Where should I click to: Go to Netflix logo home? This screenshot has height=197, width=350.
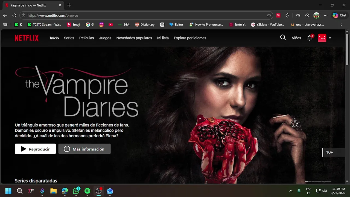click(x=27, y=38)
